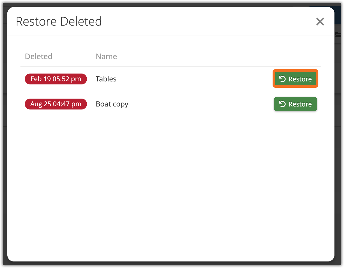Click the empty white area below the list
The width and height of the screenshot is (344, 268).
[171, 185]
